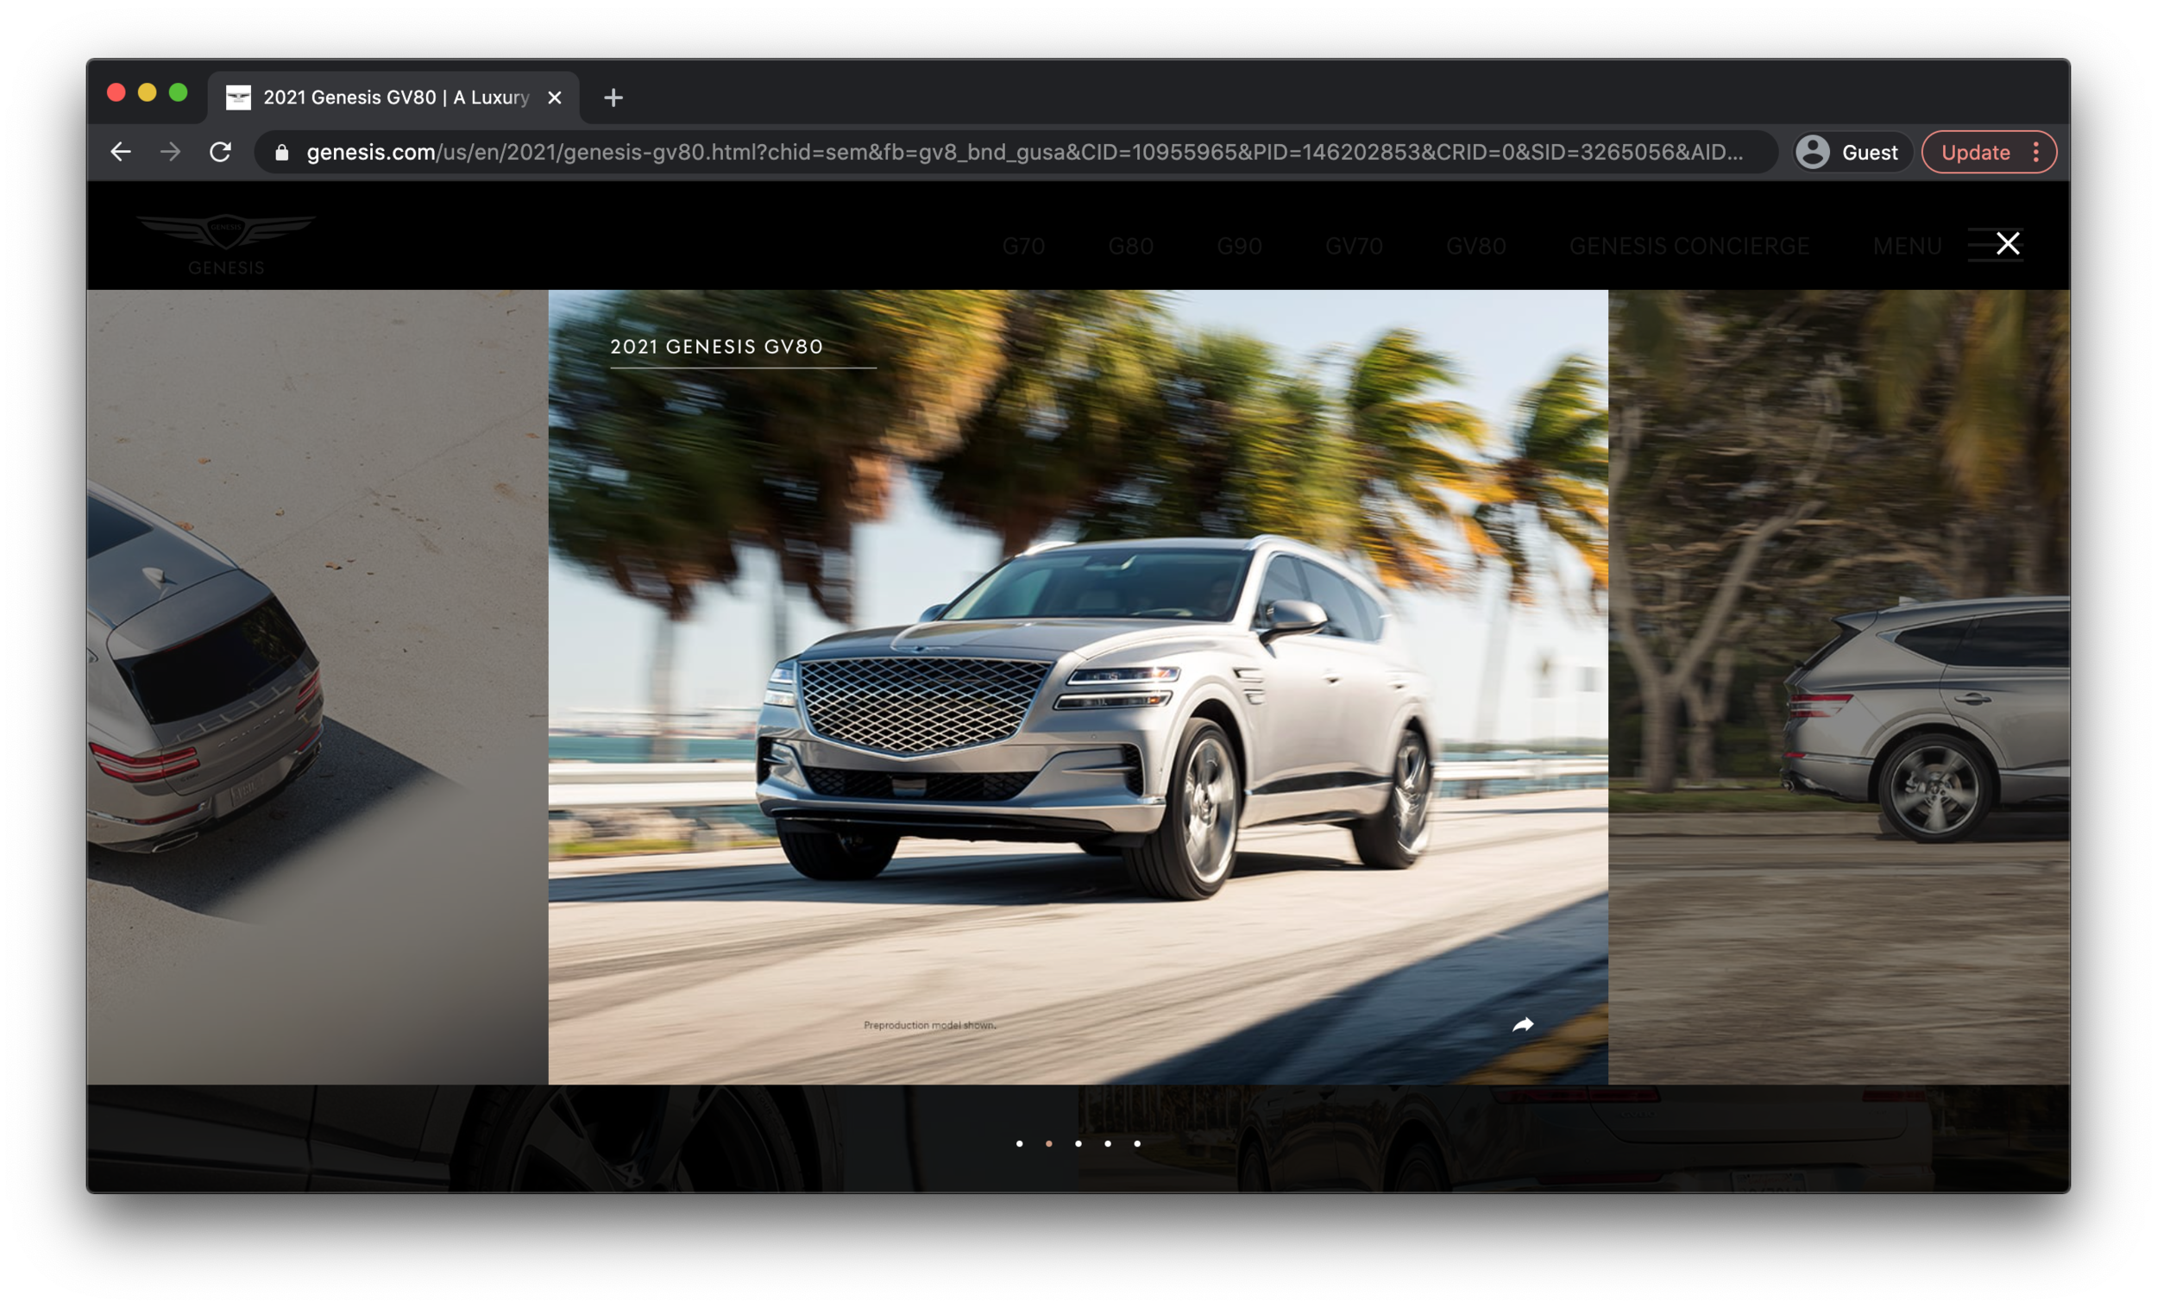Go to first gallery slide dot
This screenshot has width=2157, height=1308.
[x=1019, y=1143]
